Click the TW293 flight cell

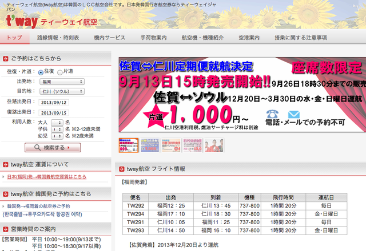[136, 230]
